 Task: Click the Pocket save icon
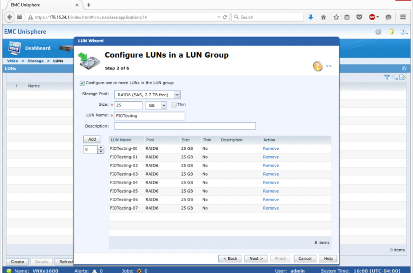[360, 17]
